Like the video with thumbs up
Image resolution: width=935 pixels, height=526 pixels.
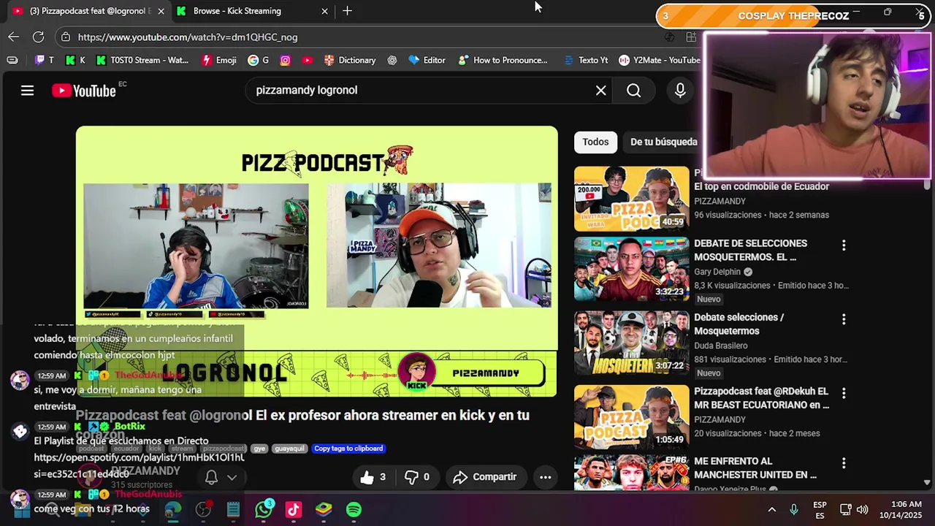coord(373,477)
